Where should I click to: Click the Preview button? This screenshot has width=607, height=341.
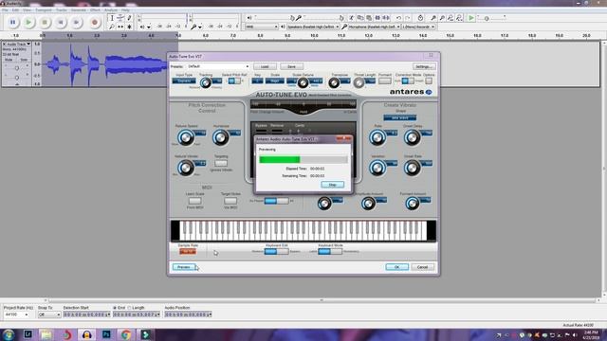tap(183, 267)
